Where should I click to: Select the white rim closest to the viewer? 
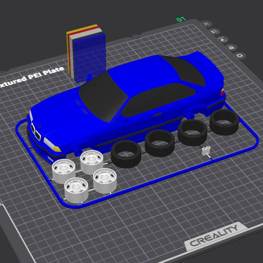[x=76, y=190]
